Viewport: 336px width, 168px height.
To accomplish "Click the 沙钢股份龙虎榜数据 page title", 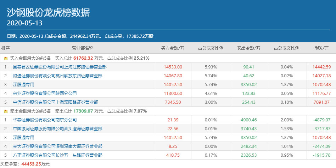I will click(48, 12).
